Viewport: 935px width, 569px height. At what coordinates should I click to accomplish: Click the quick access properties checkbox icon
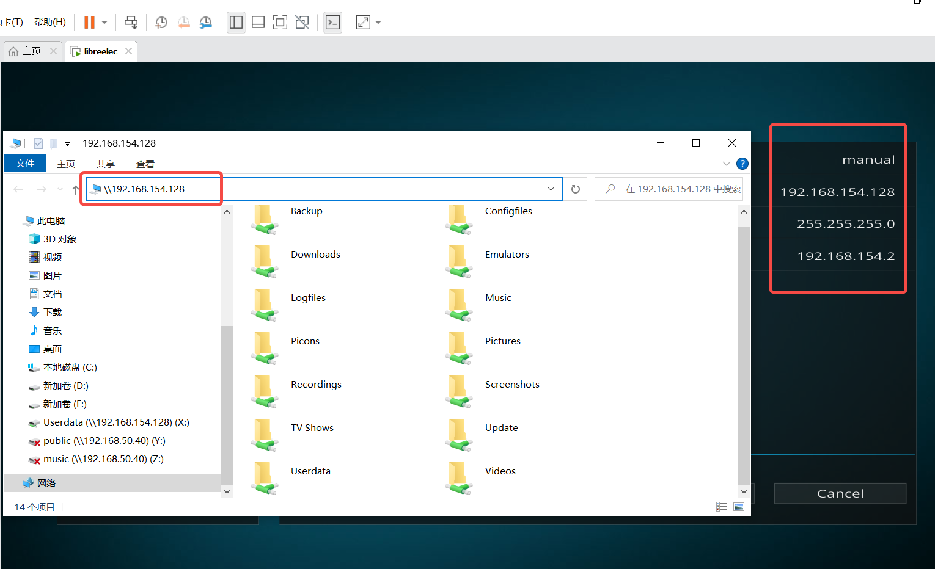tap(38, 143)
